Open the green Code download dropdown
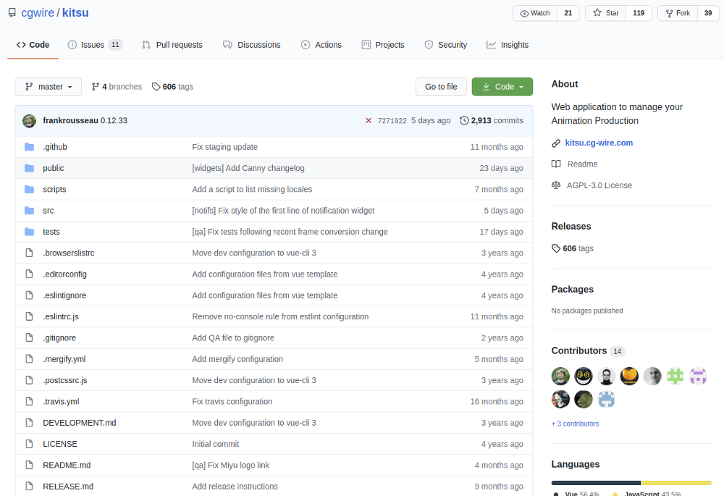 [502, 86]
